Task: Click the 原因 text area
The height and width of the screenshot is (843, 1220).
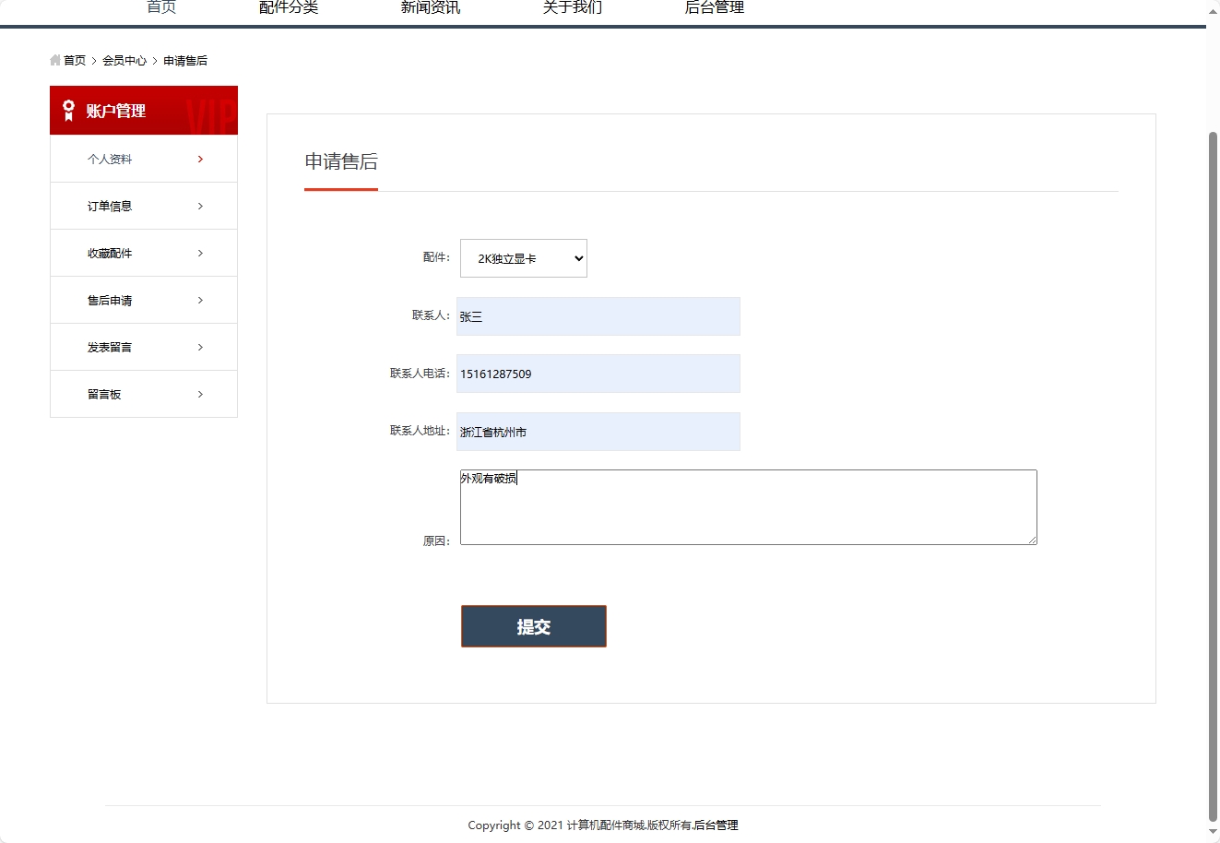Action: pos(748,506)
